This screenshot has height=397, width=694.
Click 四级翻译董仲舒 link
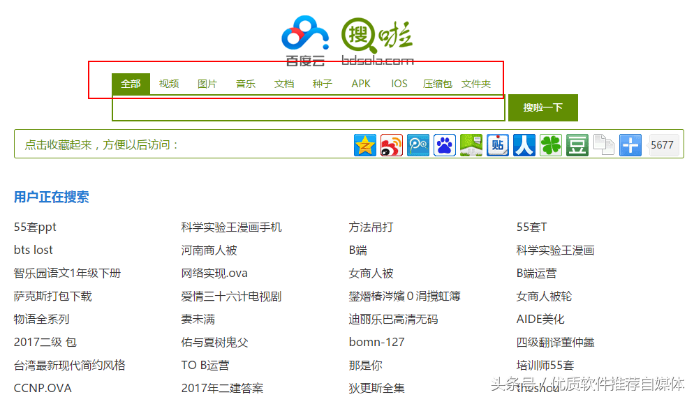556,342
